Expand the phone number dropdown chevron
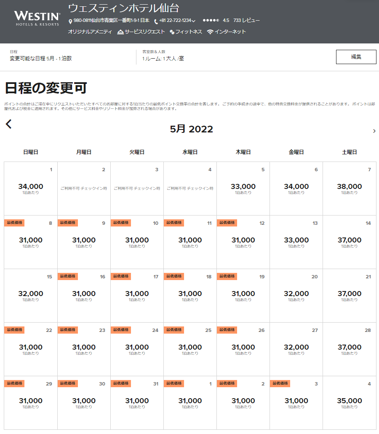 tap(194, 21)
